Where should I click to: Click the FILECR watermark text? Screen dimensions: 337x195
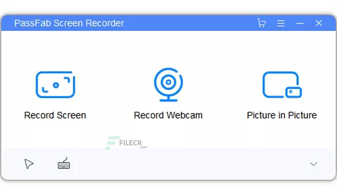131,143
